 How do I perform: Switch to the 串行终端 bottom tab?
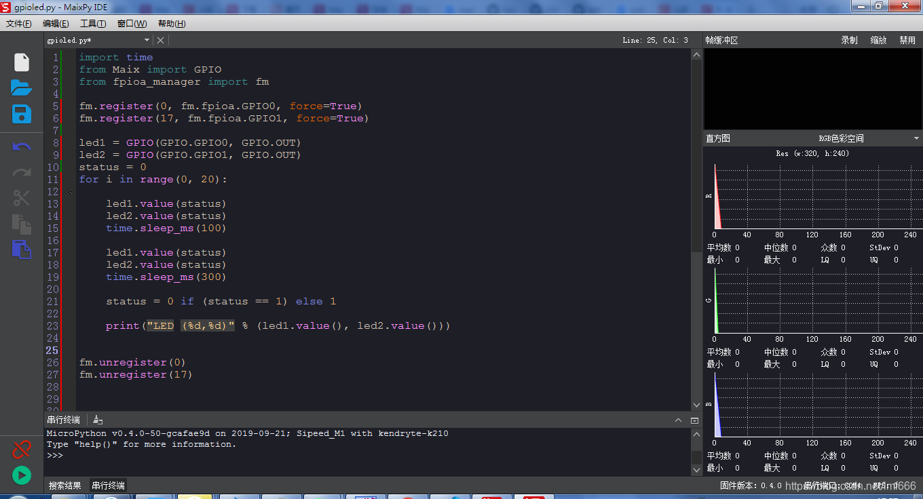tap(109, 485)
